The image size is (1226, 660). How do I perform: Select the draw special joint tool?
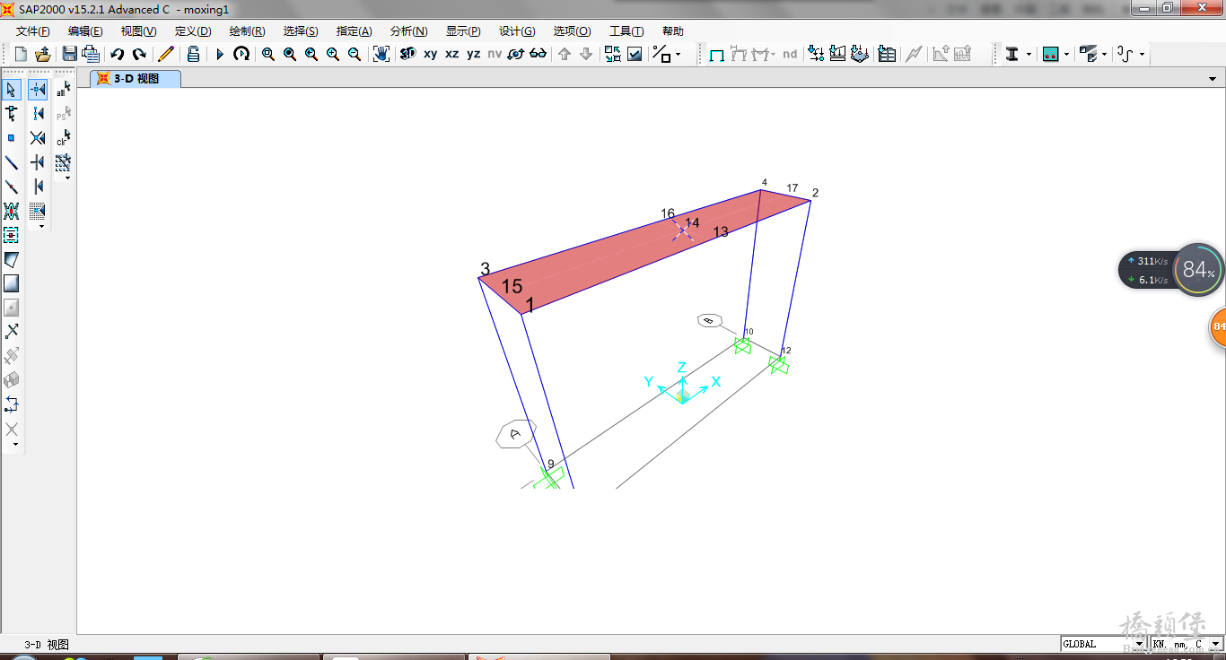pos(12,138)
